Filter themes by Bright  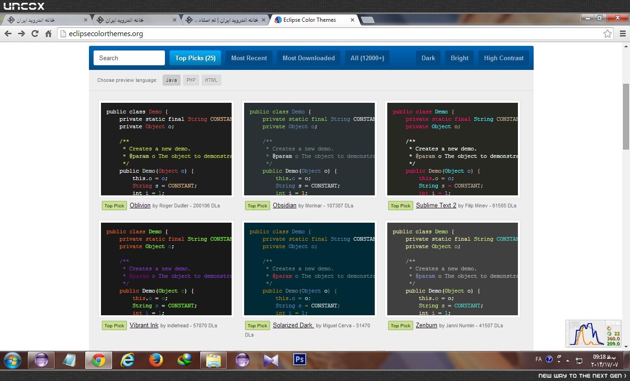460,58
